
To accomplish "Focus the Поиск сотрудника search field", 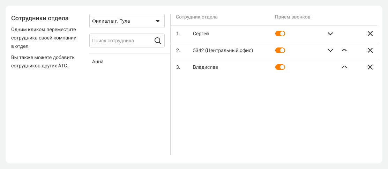I will (120, 41).
